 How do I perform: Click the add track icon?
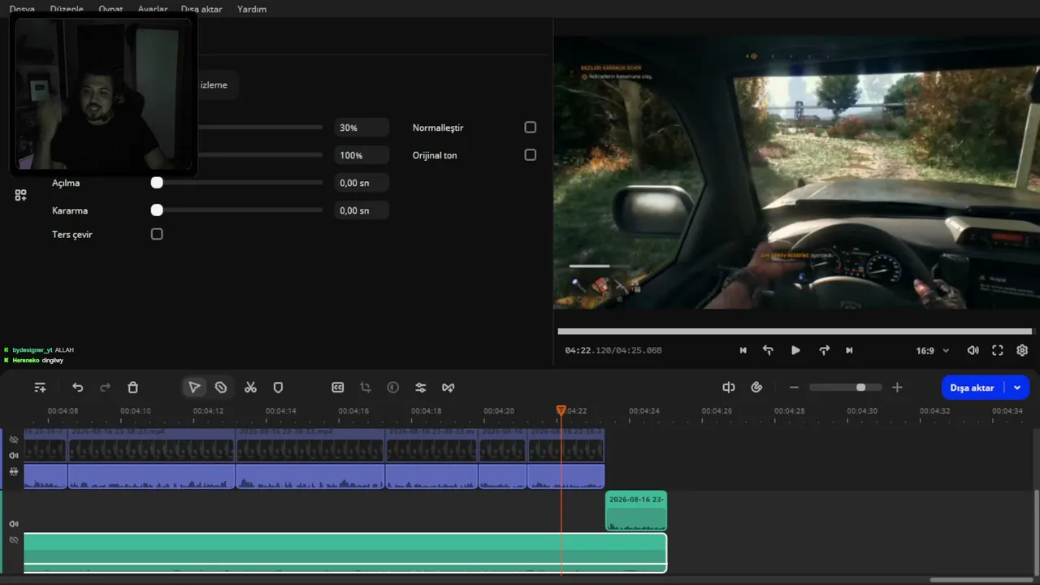(40, 388)
